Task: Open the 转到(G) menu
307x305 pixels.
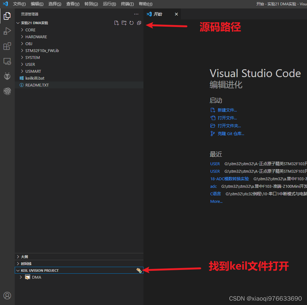Action: pos(91,4)
